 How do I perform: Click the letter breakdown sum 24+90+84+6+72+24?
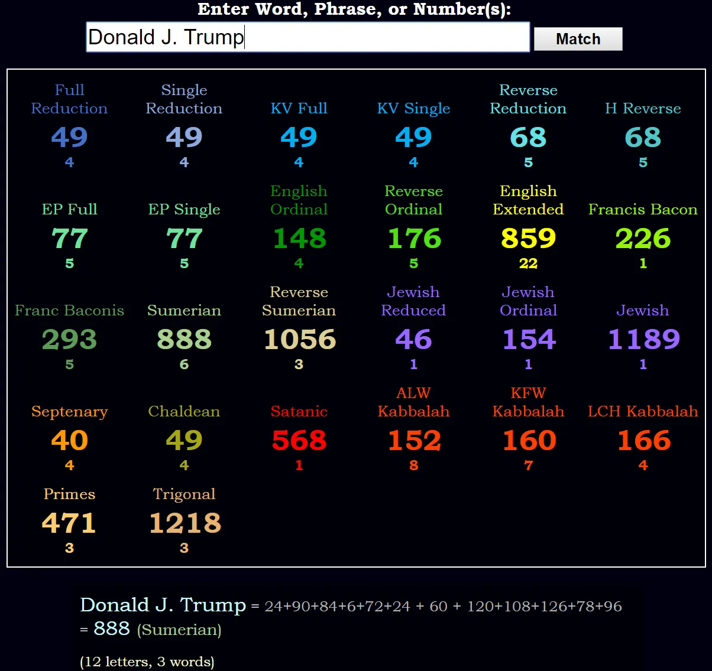tap(337, 606)
